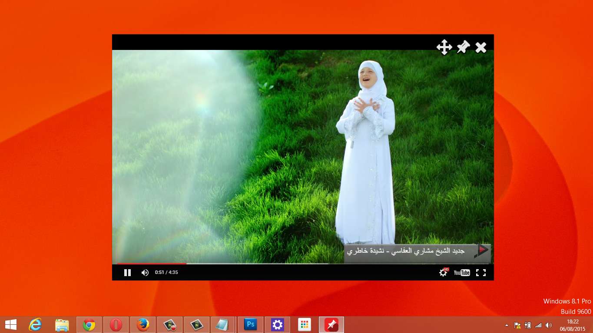This screenshot has width=593, height=333.
Task: Mute the video player volume
Action: click(145, 273)
